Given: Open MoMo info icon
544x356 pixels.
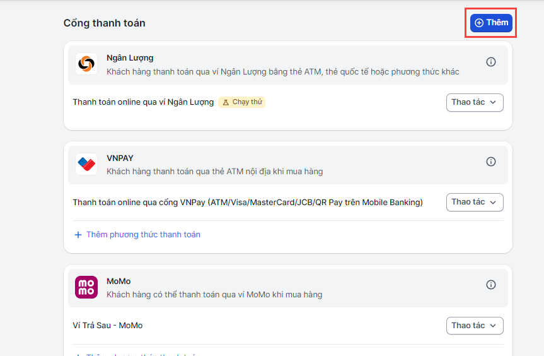Looking at the screenshot, I should [x=491, y=285].
